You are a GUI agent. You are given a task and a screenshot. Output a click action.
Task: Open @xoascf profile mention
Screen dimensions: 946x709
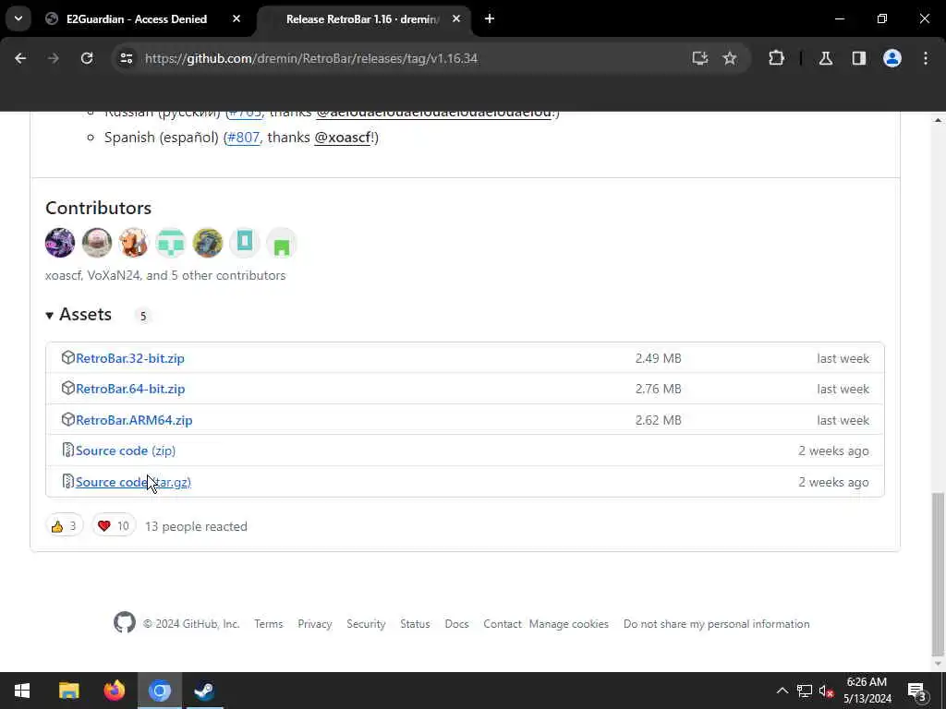click(343, 138)
